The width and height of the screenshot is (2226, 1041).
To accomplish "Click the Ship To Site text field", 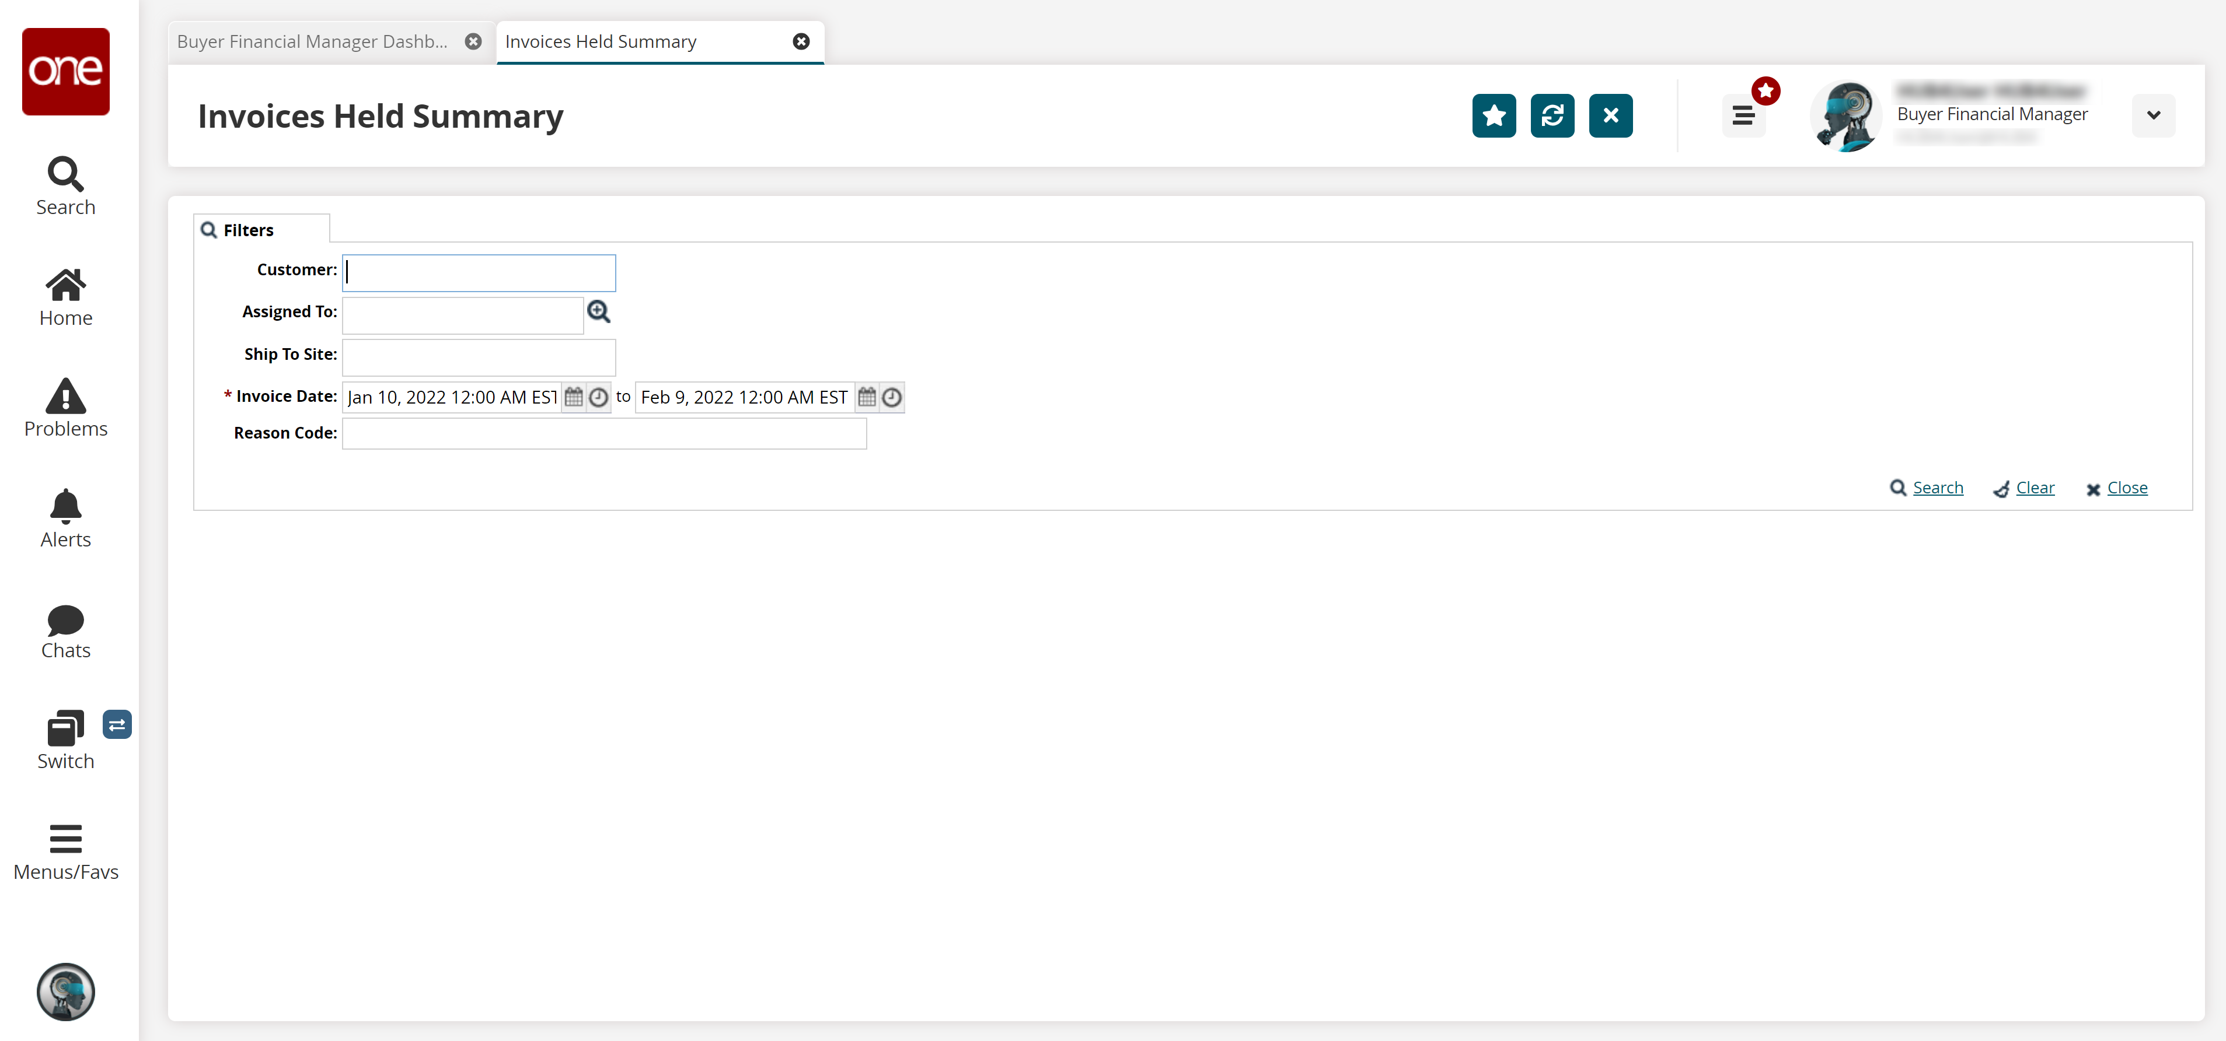I will point(479,355).
